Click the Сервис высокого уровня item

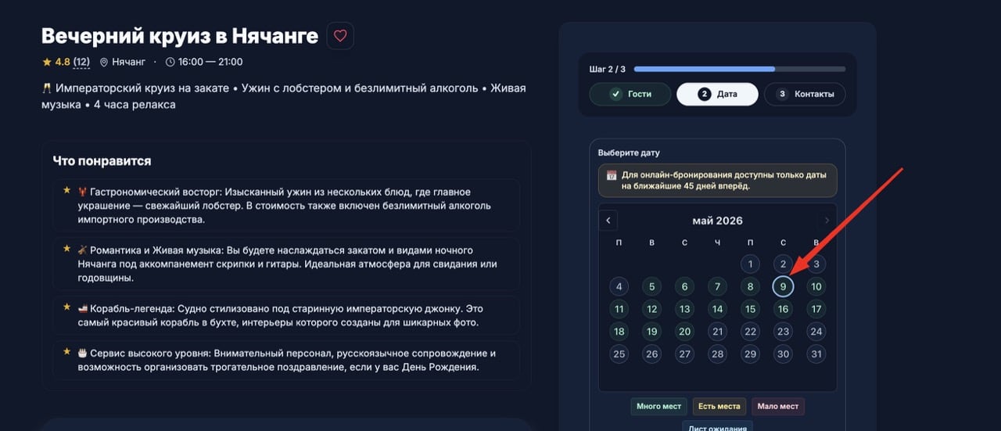point(286,360)
